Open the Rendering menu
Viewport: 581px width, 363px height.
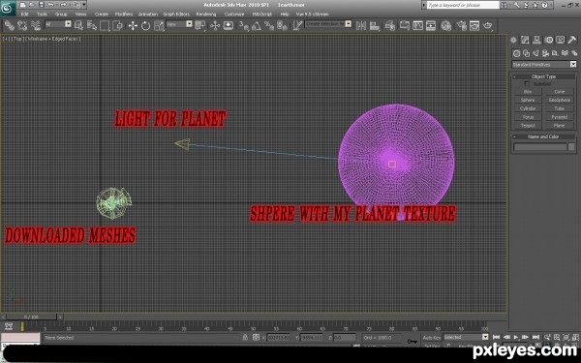point(205,15)
